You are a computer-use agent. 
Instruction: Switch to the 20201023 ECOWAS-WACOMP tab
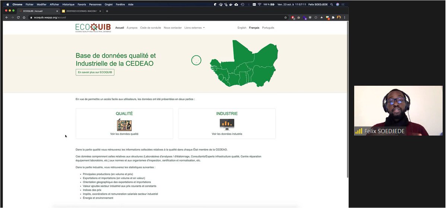[x=81, y=11]
